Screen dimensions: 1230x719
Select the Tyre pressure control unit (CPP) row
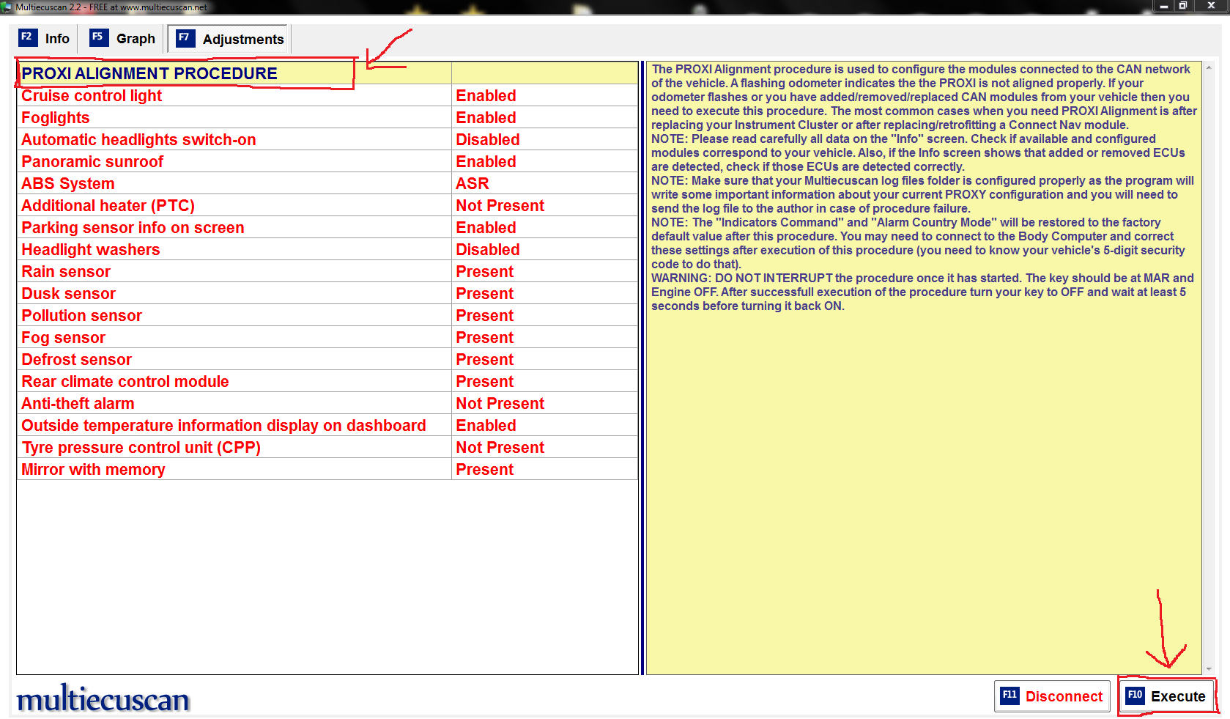click(141, 448)
